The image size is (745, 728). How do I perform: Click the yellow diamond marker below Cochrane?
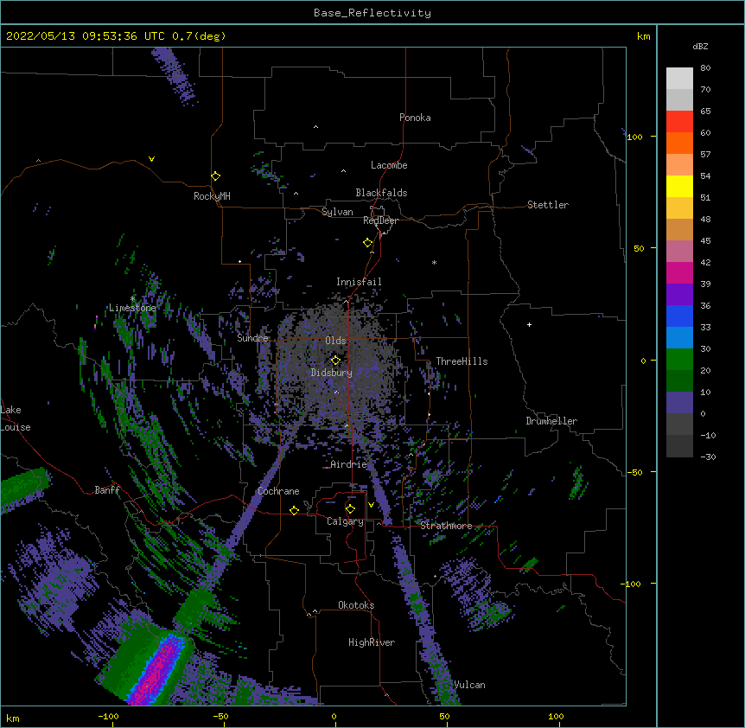[x=294, y=510]
